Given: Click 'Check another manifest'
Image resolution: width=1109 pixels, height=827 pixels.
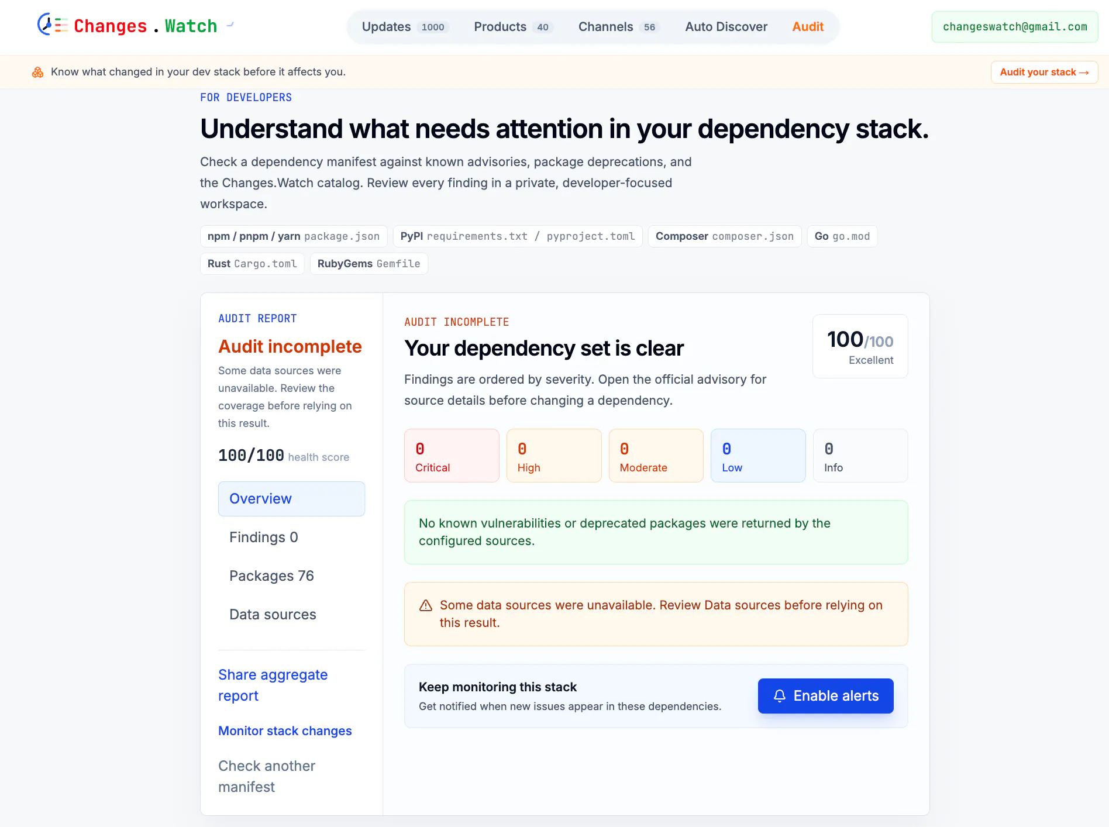Looking at the screenshot, I should (267, 777).
